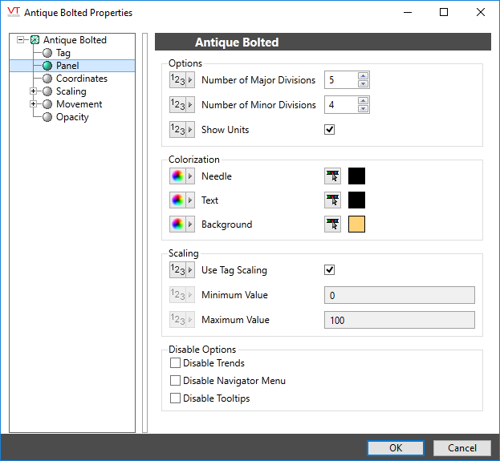Viewport: 500px width, 461px height.
Task: Expand the Scaling tree node
Action: click(x=34, y=91)
